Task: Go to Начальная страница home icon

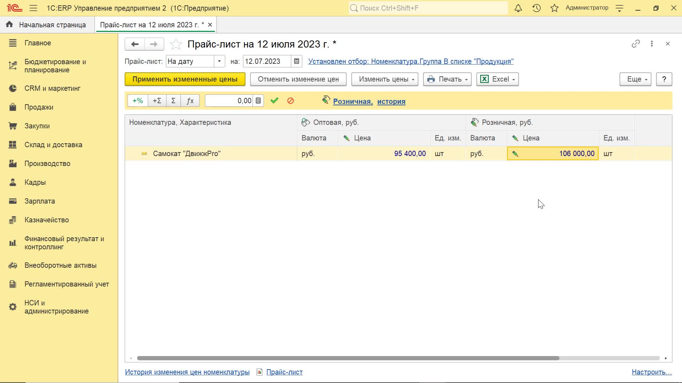Action: [10, 24]
